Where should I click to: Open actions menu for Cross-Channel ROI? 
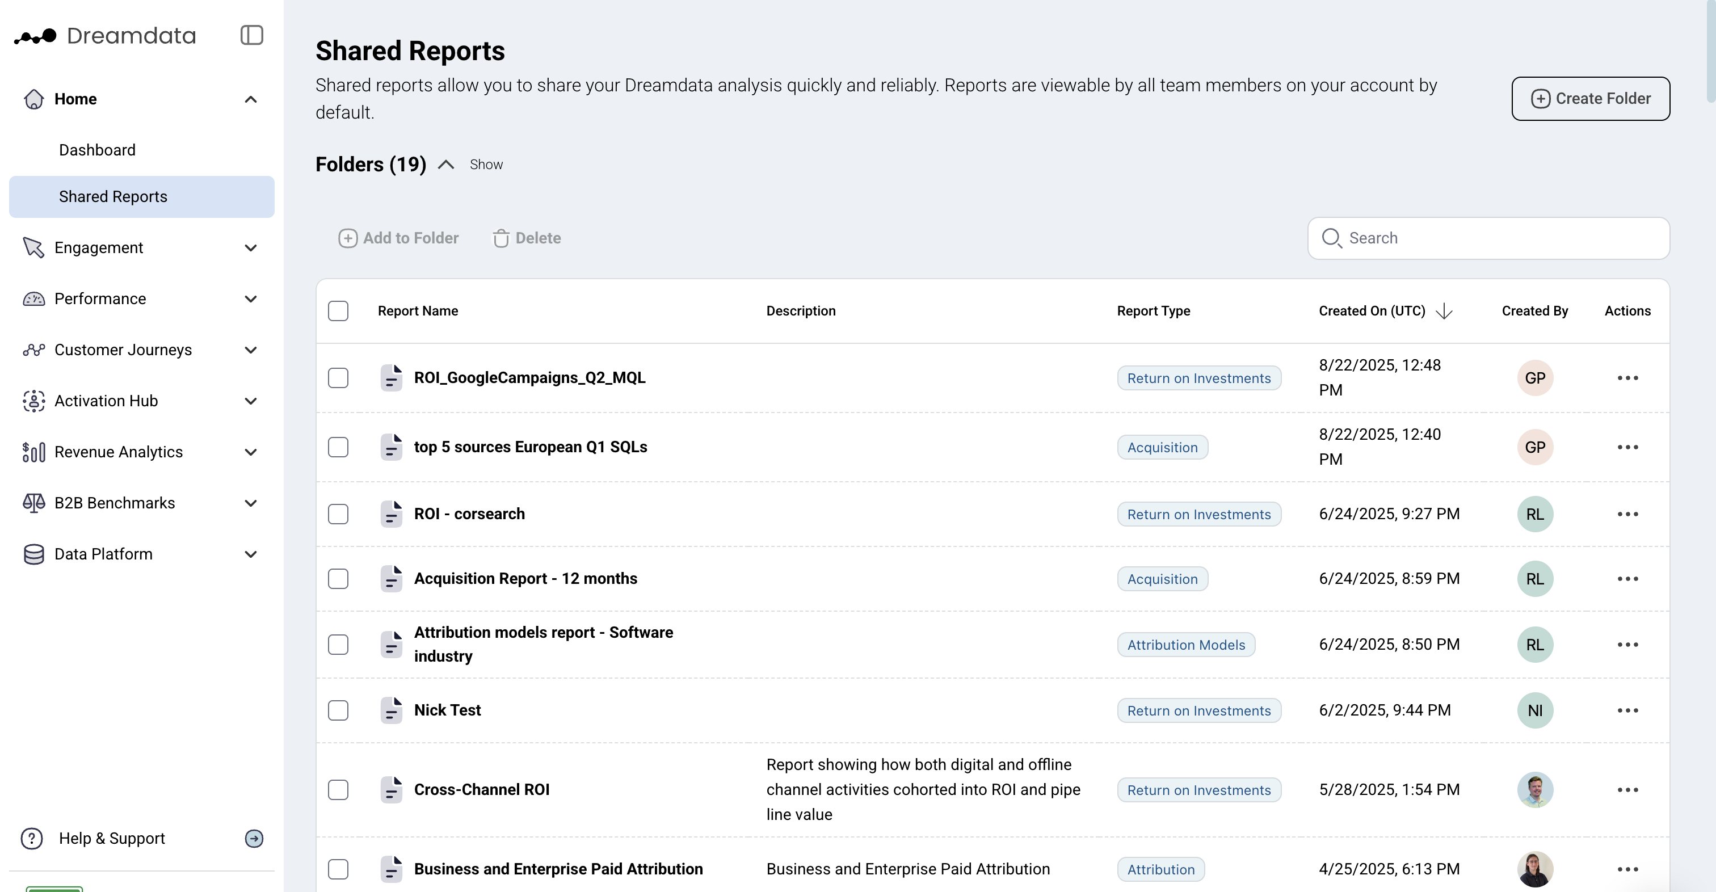tap(1627, 789)
